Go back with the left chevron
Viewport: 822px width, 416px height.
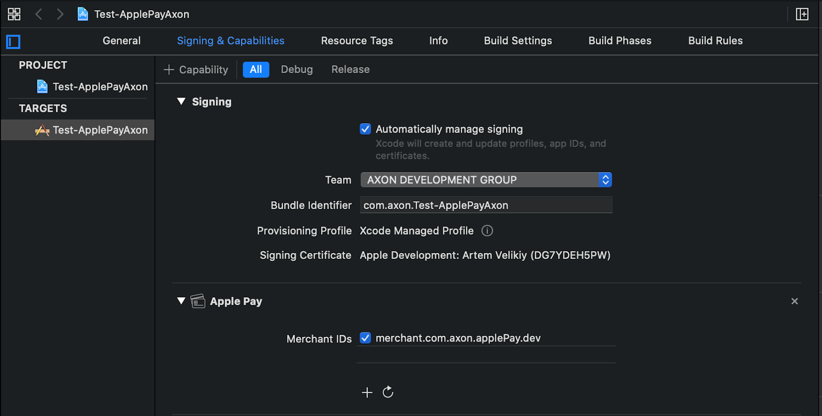click(x=39, y=14)
